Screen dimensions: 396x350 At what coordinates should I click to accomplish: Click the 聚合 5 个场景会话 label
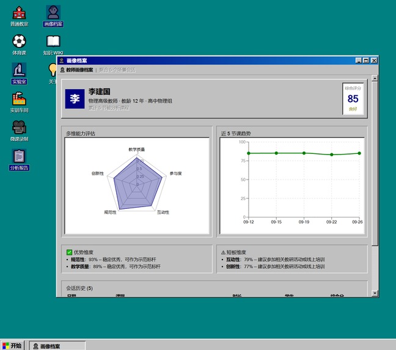pyautogui.click(x=117, y=70)
